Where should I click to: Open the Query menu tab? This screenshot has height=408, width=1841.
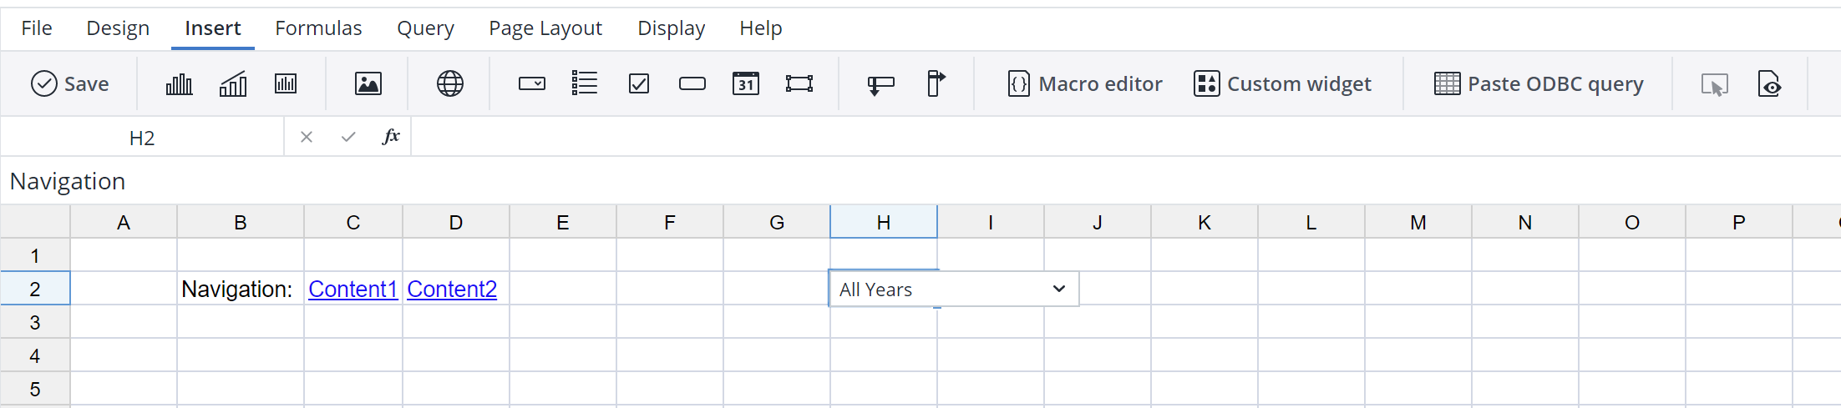point(425,28)
